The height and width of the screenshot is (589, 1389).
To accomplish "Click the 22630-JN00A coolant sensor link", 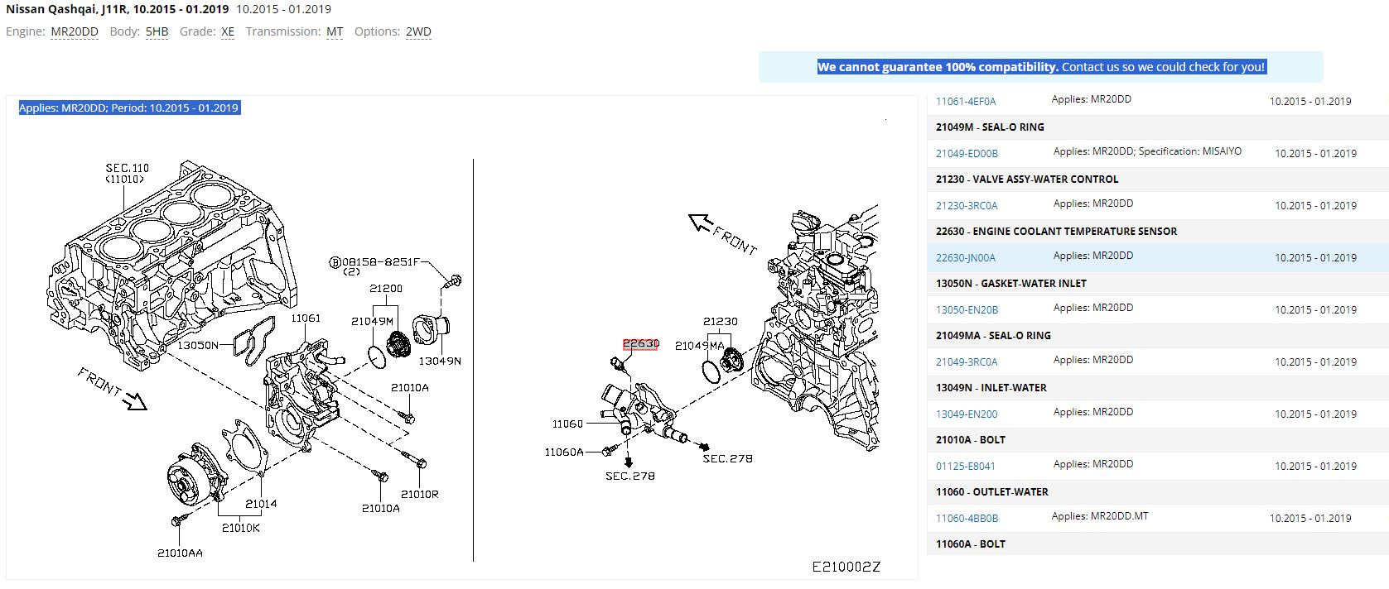I will tap(966, 258).
